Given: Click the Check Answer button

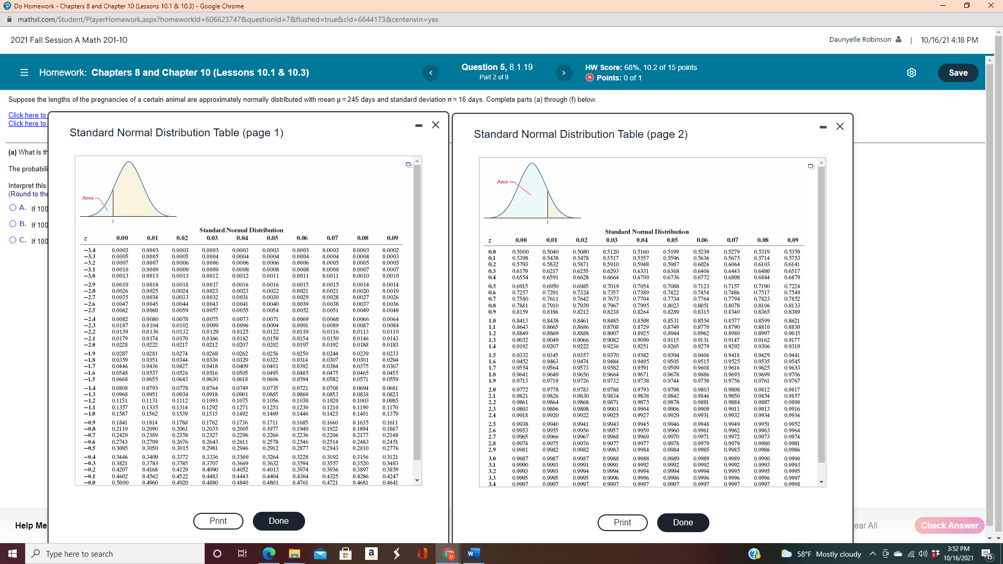Looking at the screenshot, I should coord(949,525).
